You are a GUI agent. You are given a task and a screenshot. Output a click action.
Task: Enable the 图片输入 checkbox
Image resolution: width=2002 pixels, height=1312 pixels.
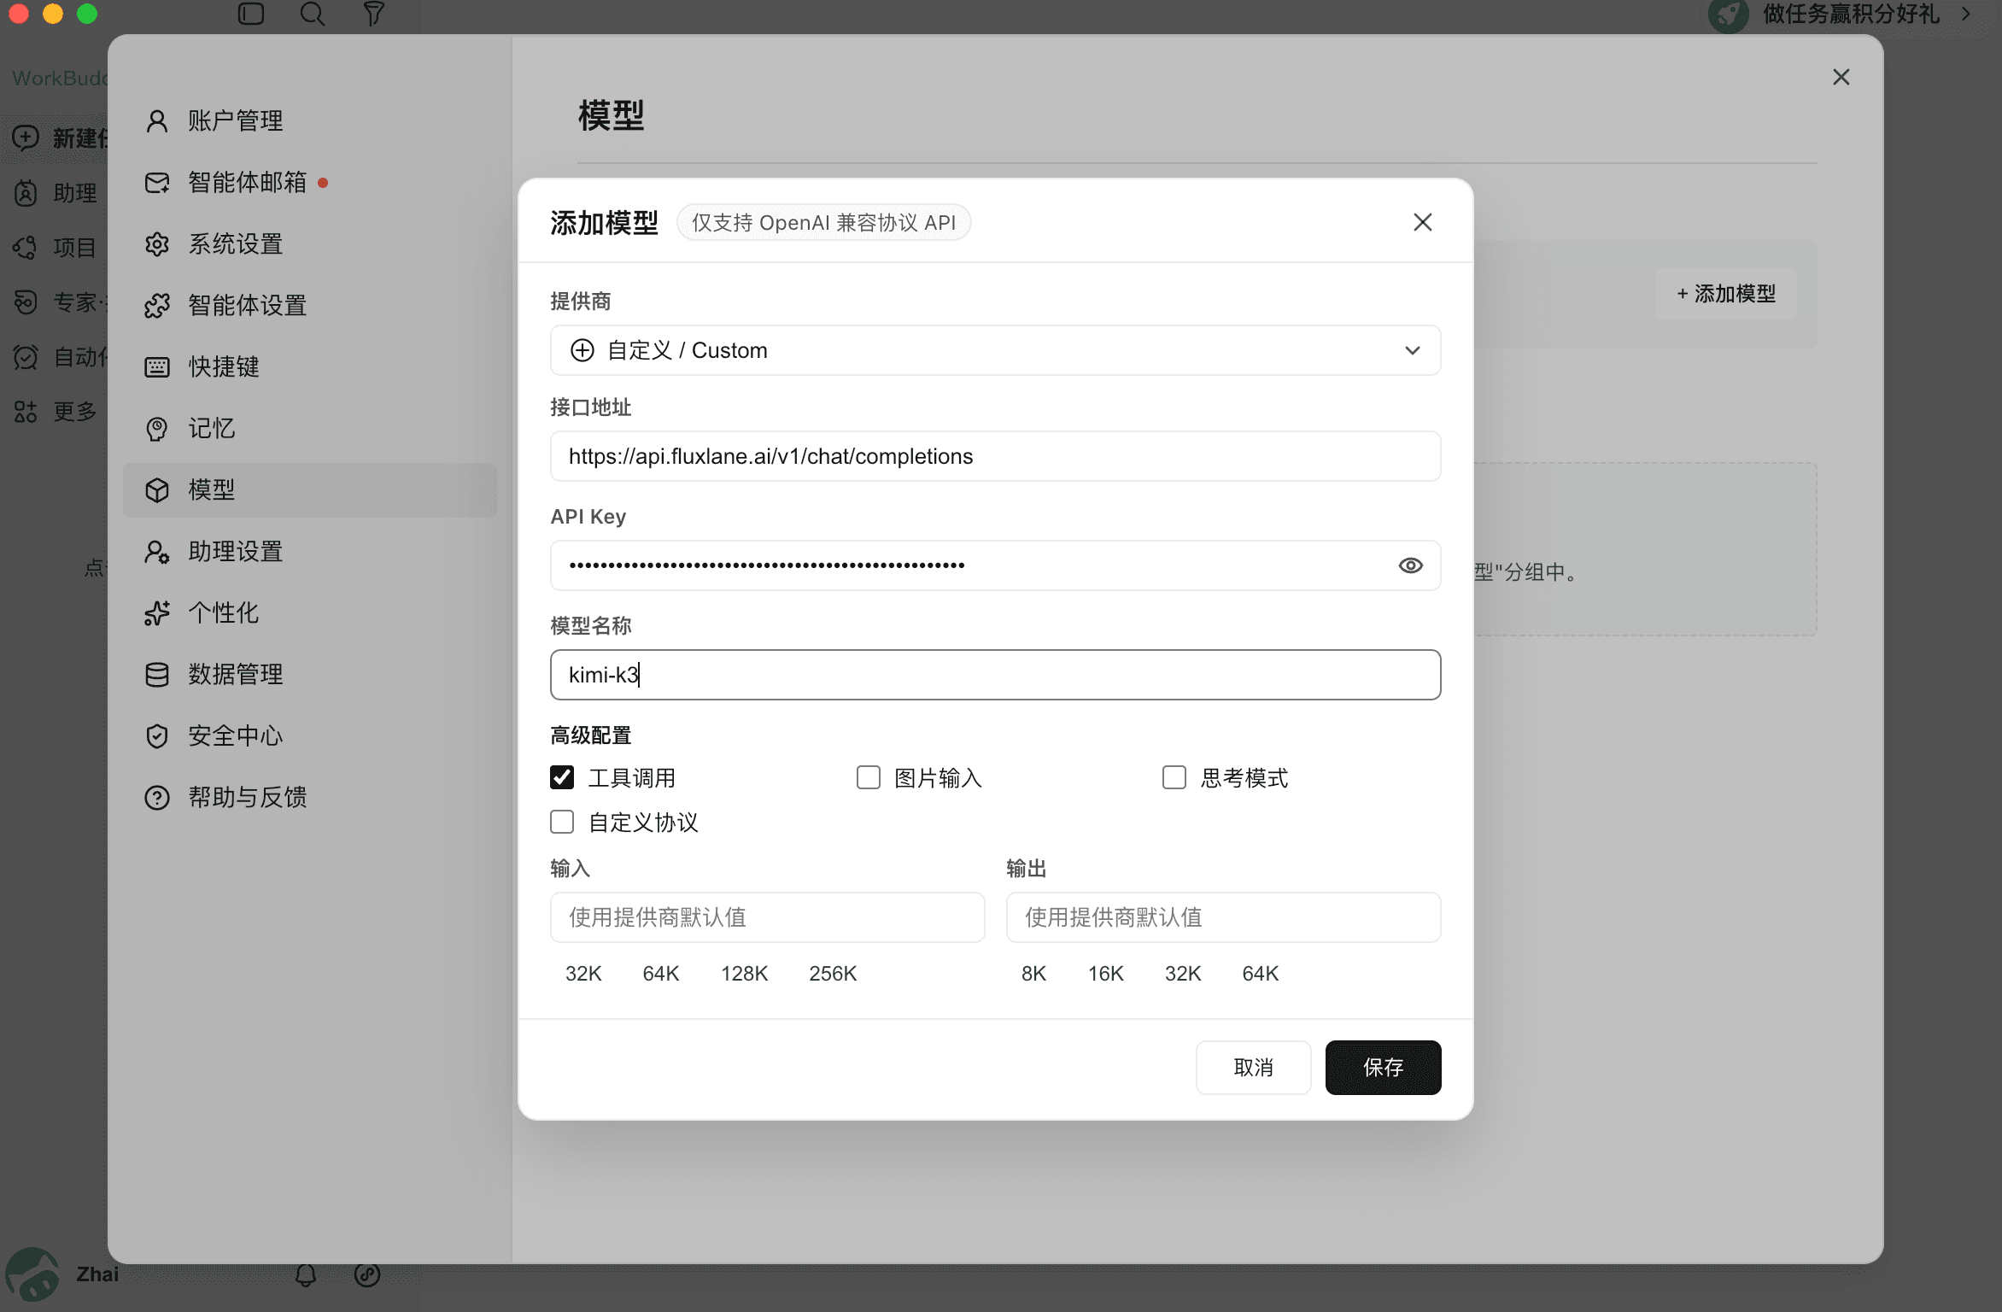coord(869,777)
